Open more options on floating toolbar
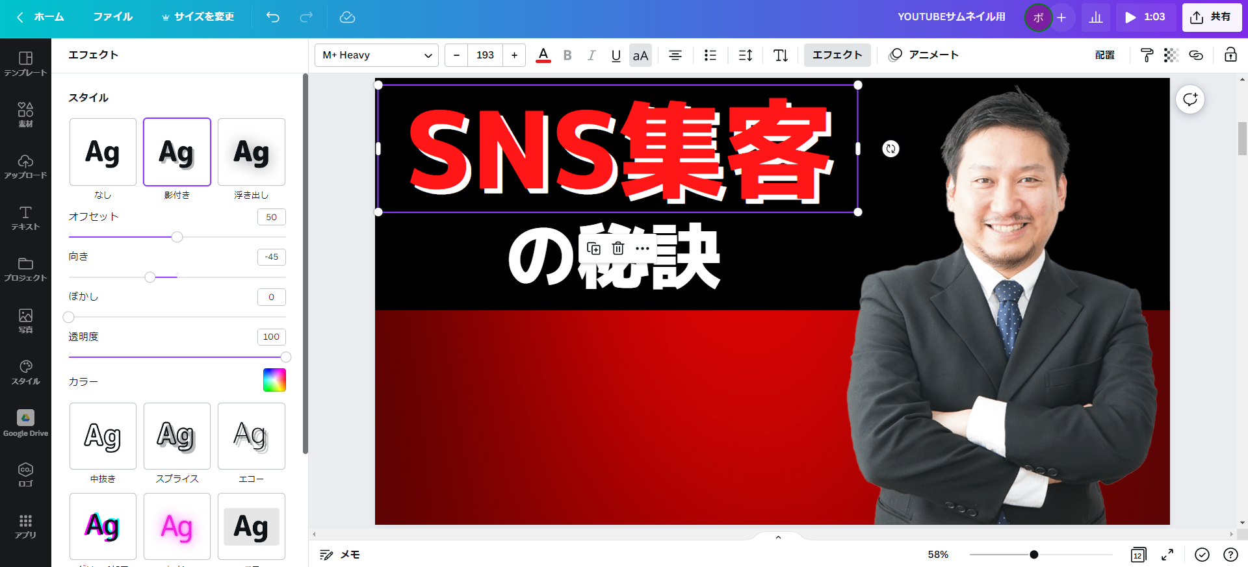The image size is (1248, 567). [x=642, y=248]
